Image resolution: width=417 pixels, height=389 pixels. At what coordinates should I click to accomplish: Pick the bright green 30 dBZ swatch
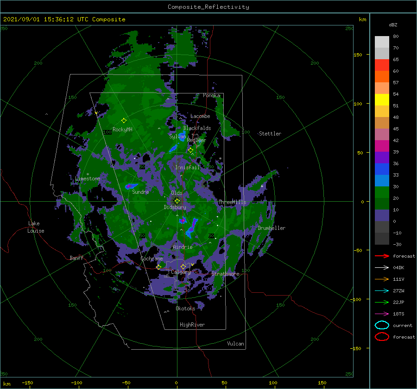[x=382, y=192]
